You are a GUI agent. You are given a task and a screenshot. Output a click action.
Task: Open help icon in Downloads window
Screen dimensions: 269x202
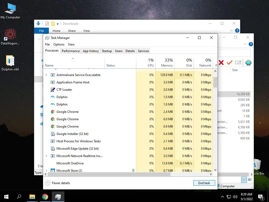(237, 31)
